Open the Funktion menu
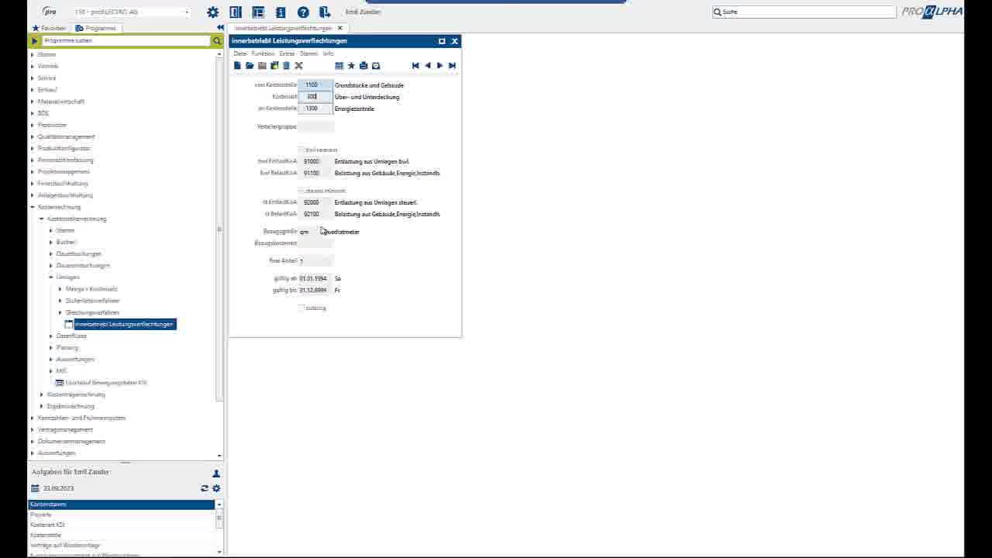Screen dimensions: 992x558 click(x=263, y=53)
